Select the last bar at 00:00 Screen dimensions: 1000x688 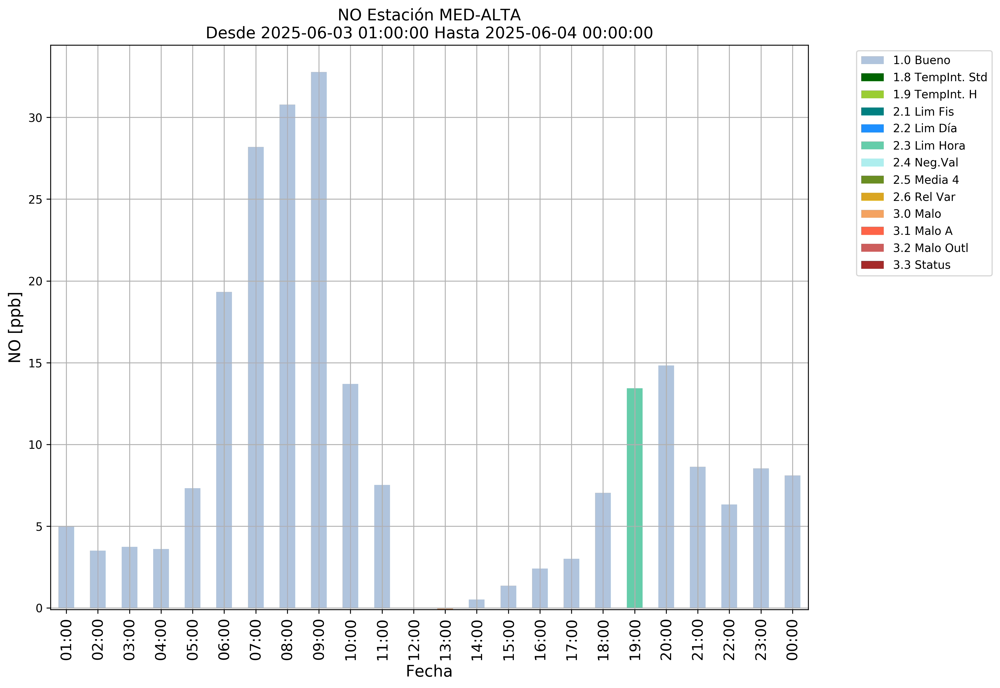[792, 542]
